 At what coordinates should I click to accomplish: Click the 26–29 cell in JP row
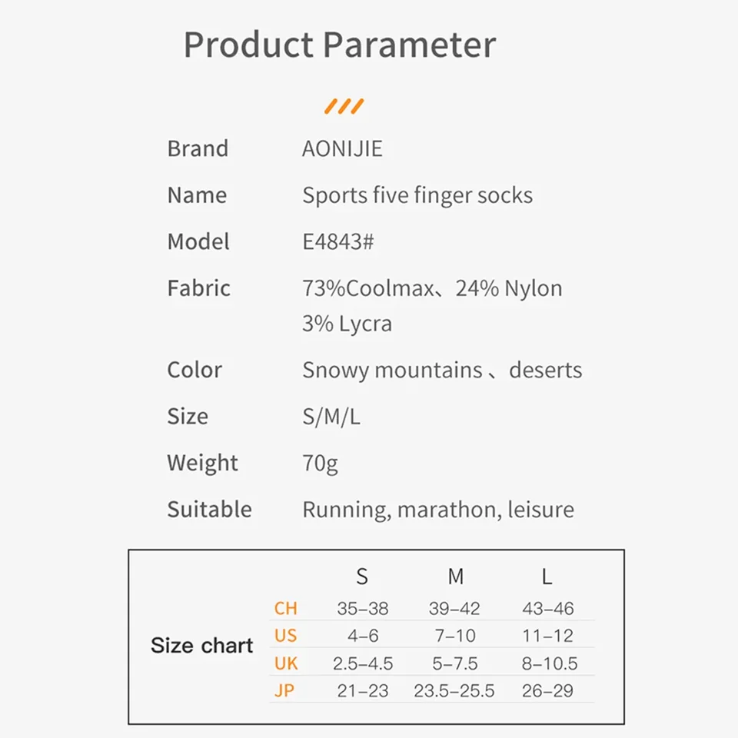coord(547,691)
